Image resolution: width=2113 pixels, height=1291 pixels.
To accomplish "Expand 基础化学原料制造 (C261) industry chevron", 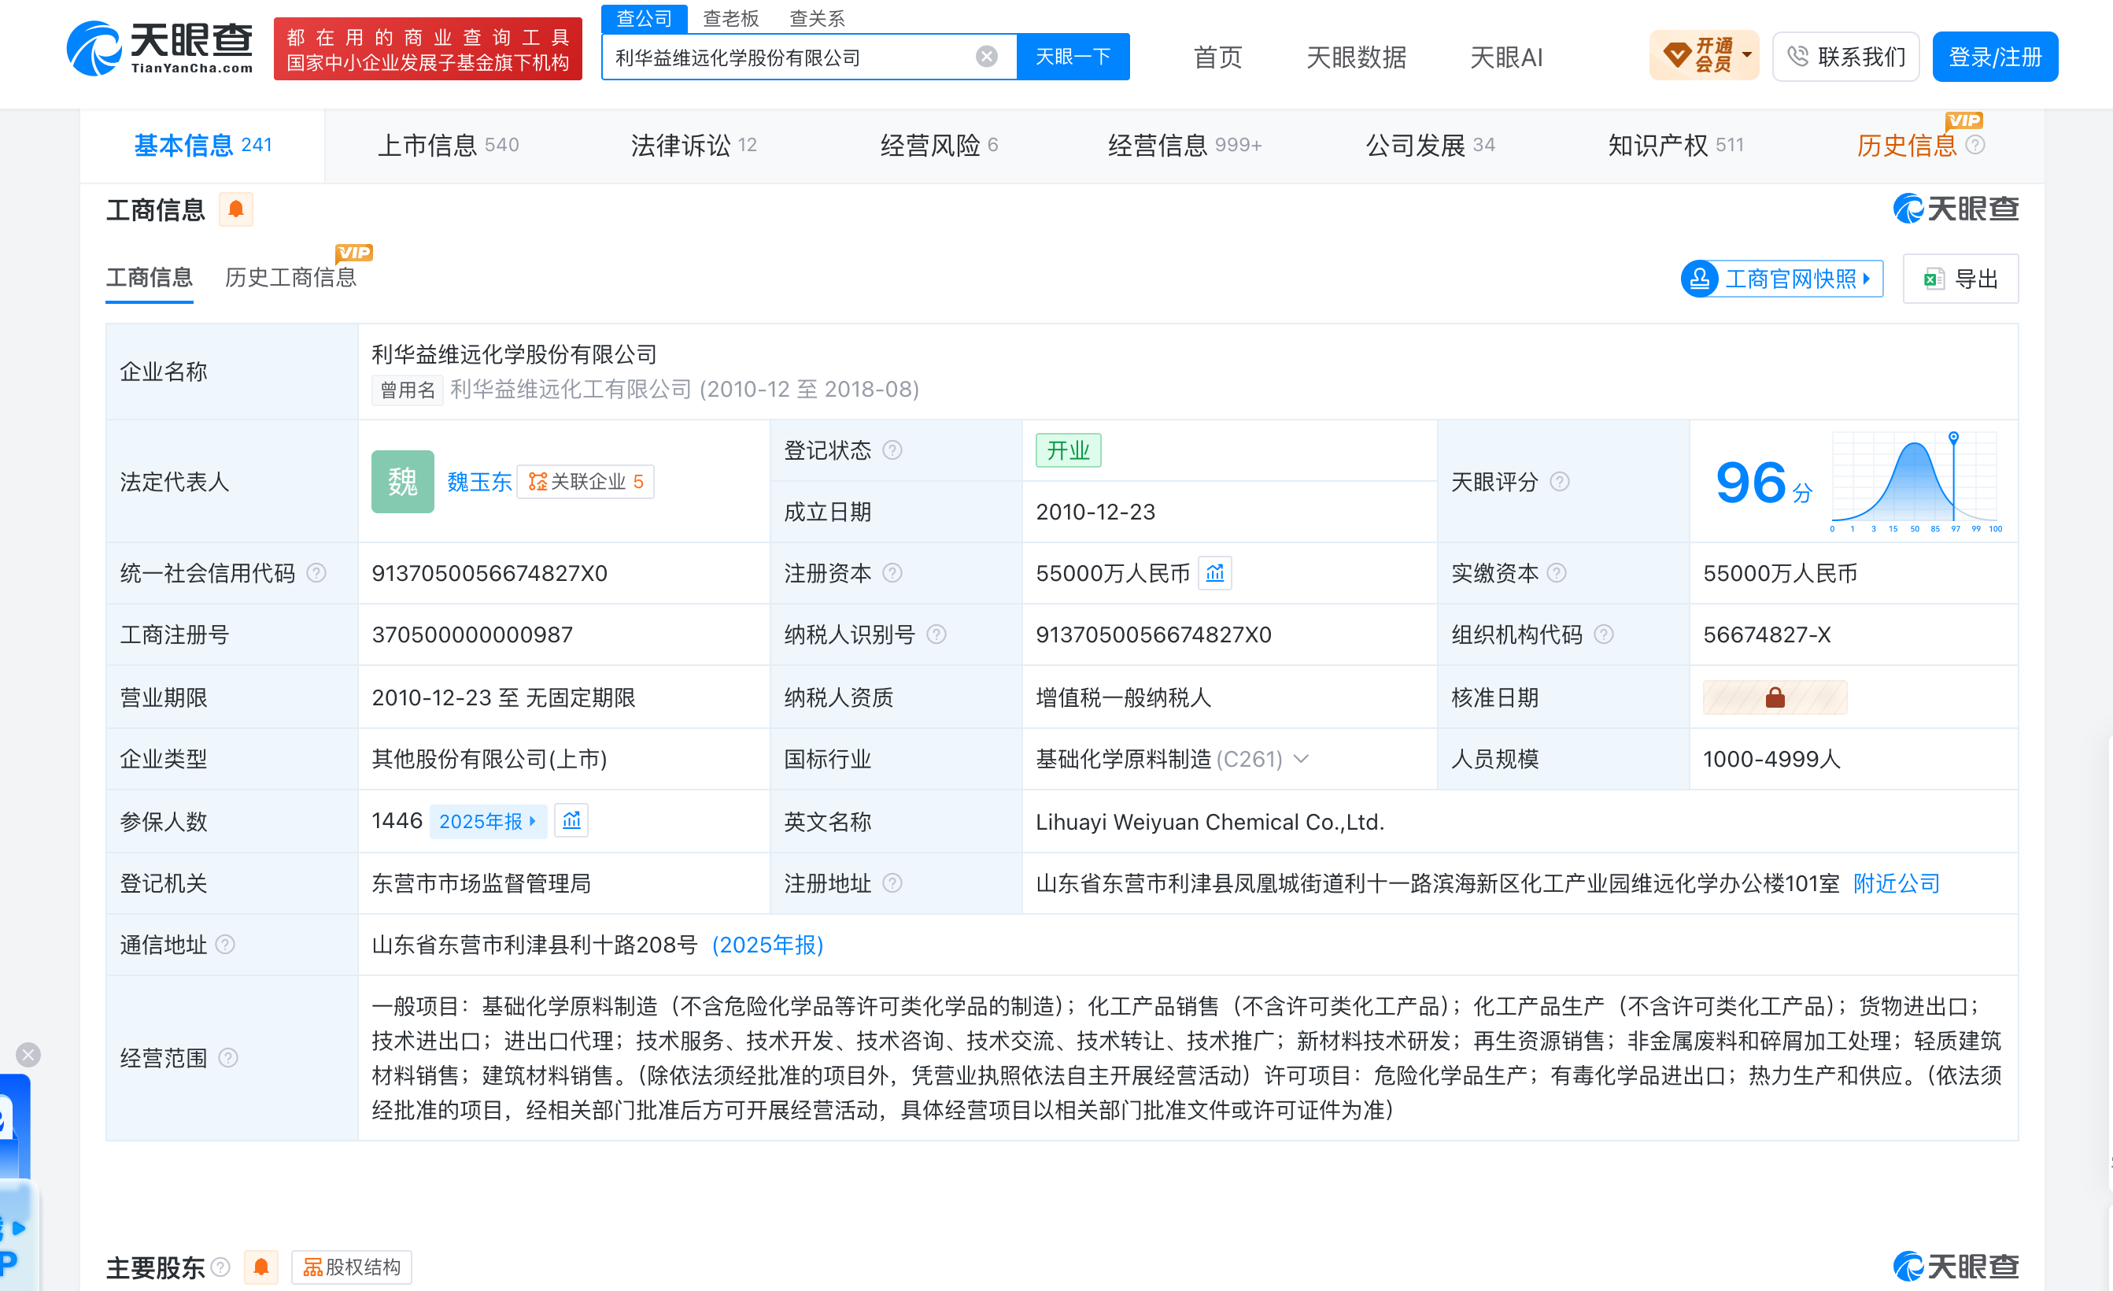I will point(1301,759).
